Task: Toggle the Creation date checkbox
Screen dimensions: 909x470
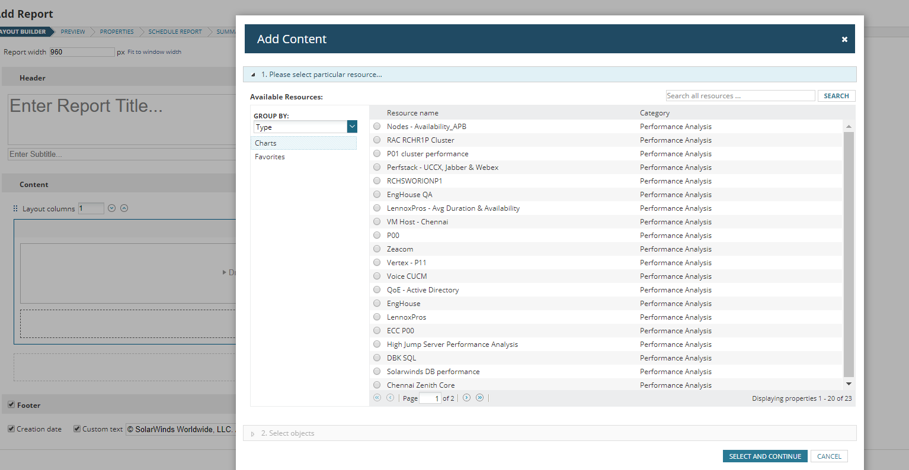Action: [x=11, y=429]
